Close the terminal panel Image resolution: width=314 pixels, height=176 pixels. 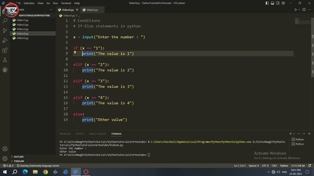tap(309, 133)
